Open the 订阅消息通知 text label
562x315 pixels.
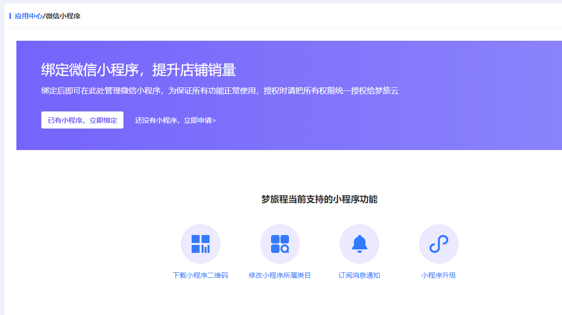(x=359, y=276)
